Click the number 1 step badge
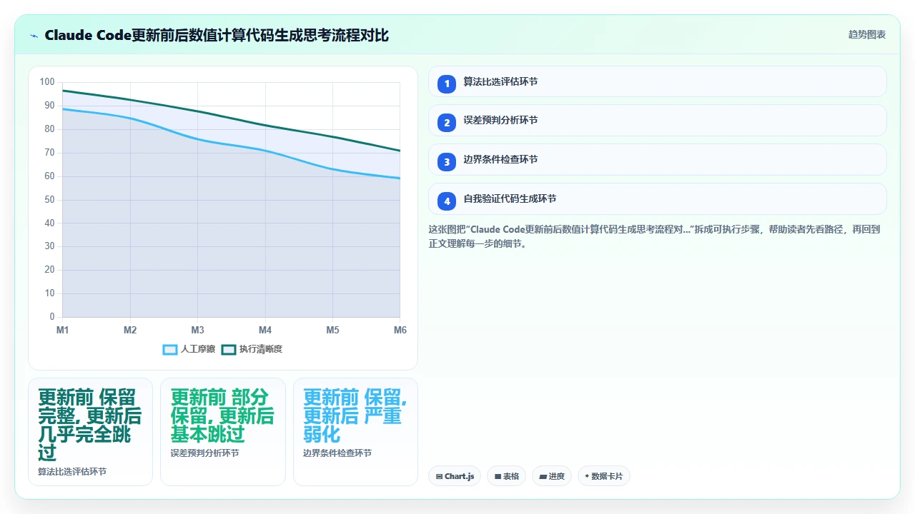Image resolution: width=915 pixels, height=514 pixels. pos(447,84)
